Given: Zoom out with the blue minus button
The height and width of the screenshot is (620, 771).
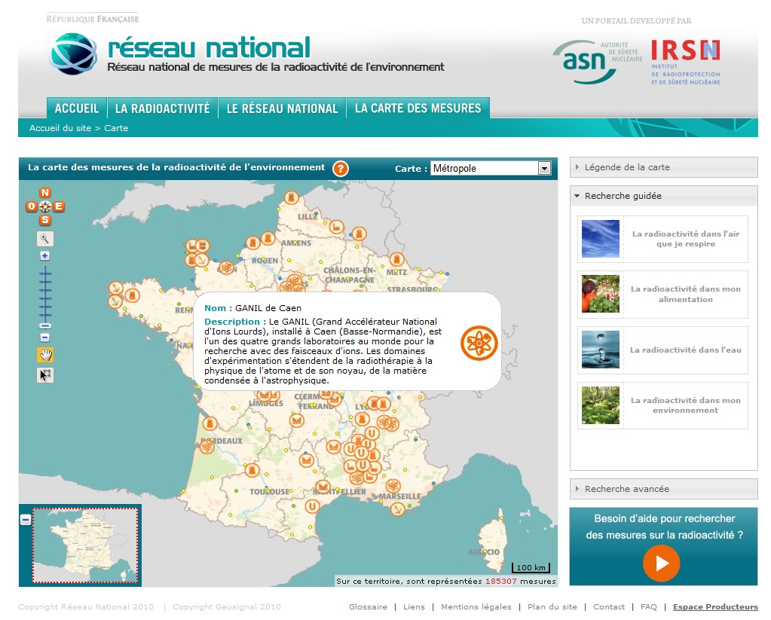Looking at the screenshot, I should click(x=44, y=337).
